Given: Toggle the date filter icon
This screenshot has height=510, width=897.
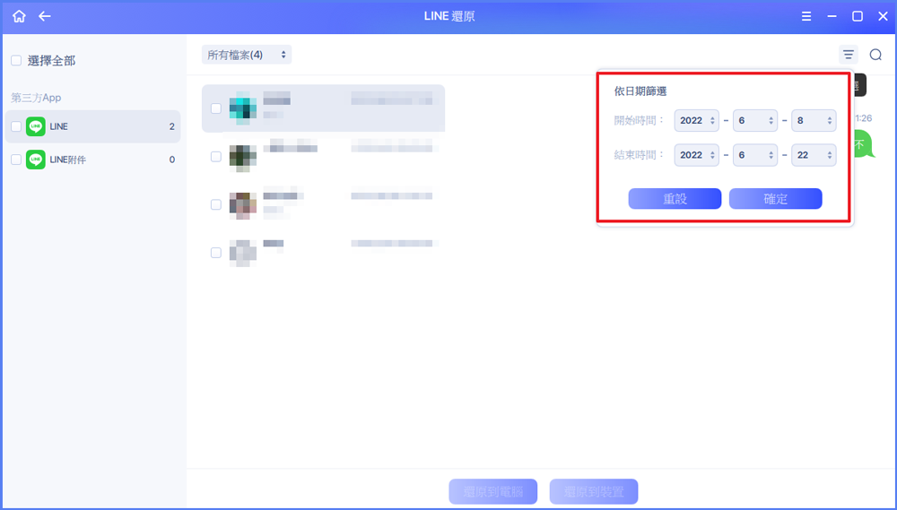Looking at the screenshot, I should pos(848,55).
